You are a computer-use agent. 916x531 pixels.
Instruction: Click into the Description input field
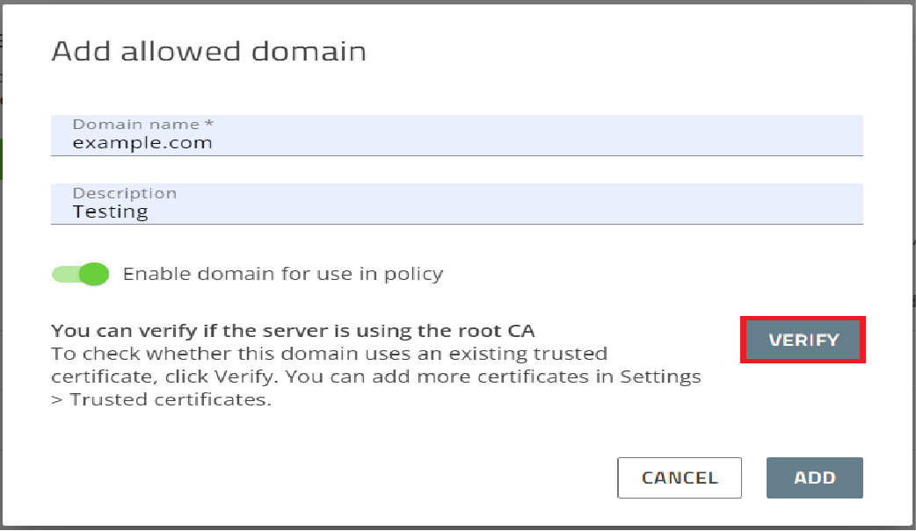457,204
